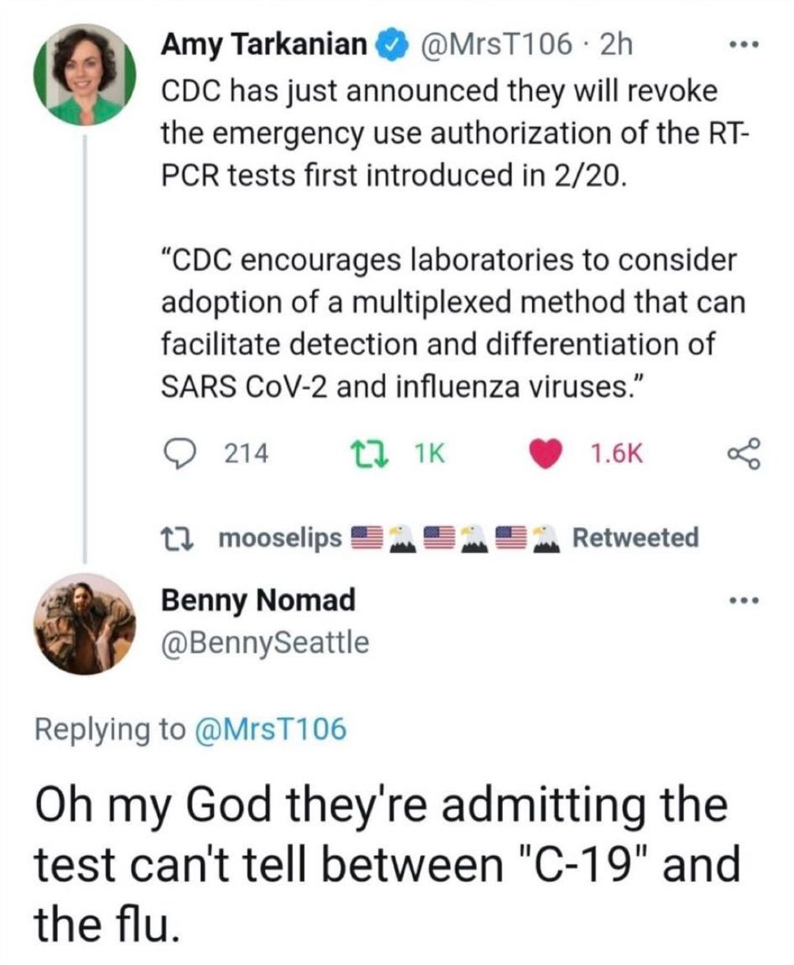This screenshot has height=965, width=794.
Task: Click the Amy Tarkanian display name
Action: click(266, 44)
